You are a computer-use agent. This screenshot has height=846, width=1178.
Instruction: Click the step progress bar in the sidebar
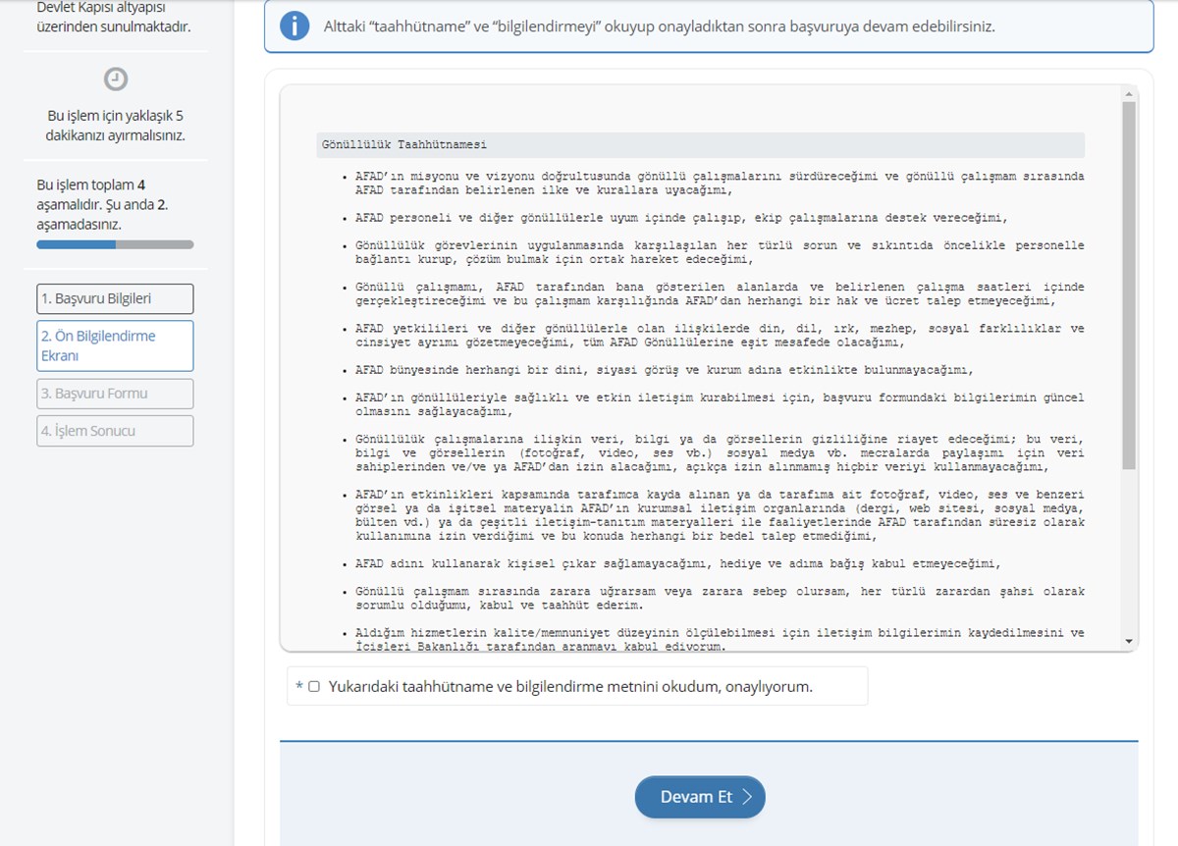tap(115, 244)
